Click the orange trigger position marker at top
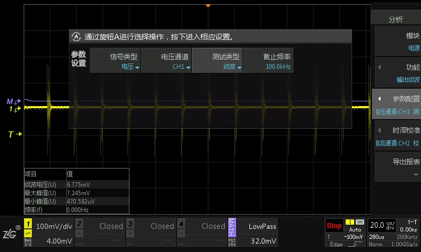 [x=208, y=6]
